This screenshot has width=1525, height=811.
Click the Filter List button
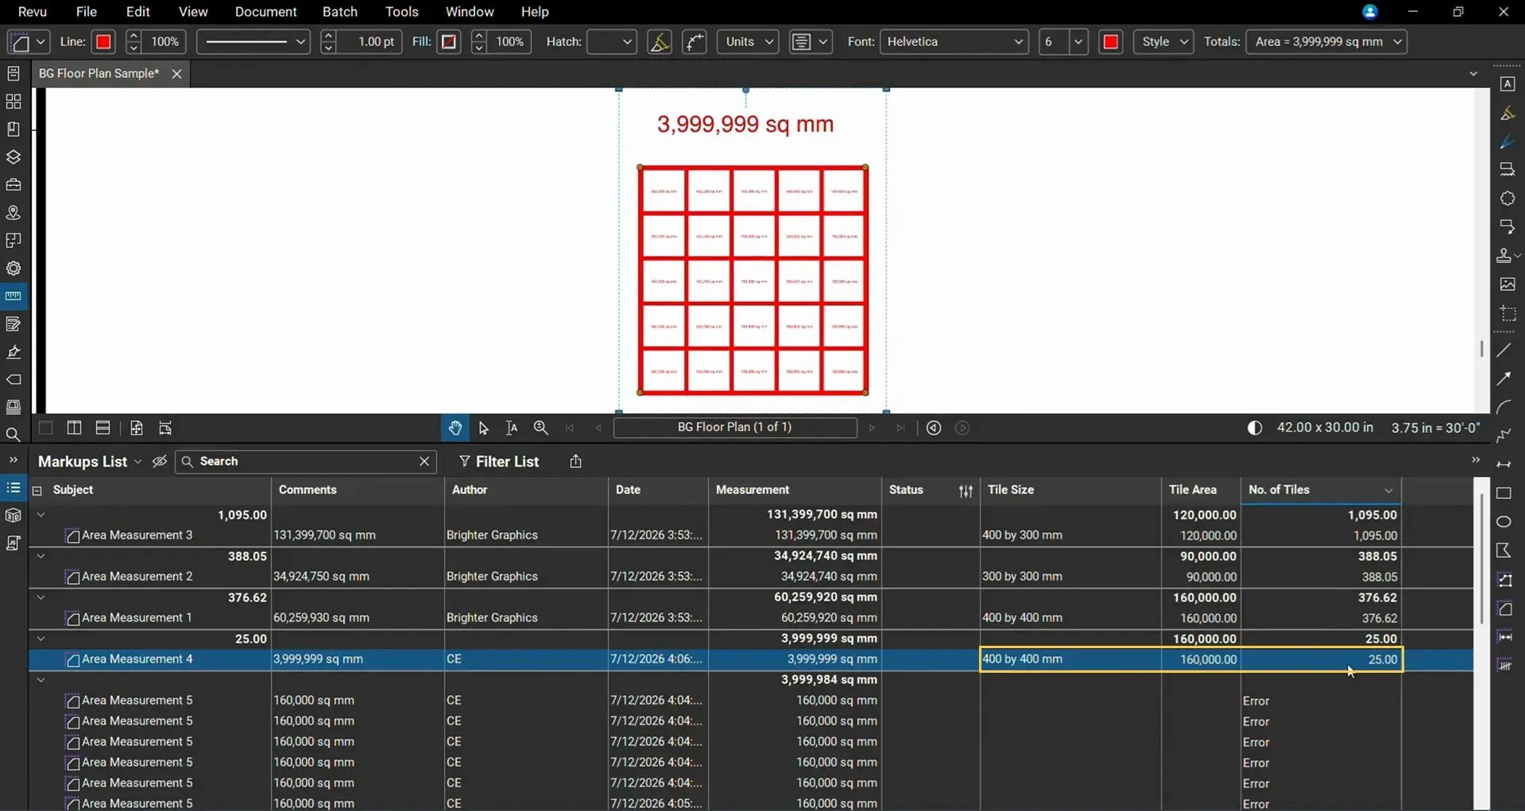coord(499,461)
